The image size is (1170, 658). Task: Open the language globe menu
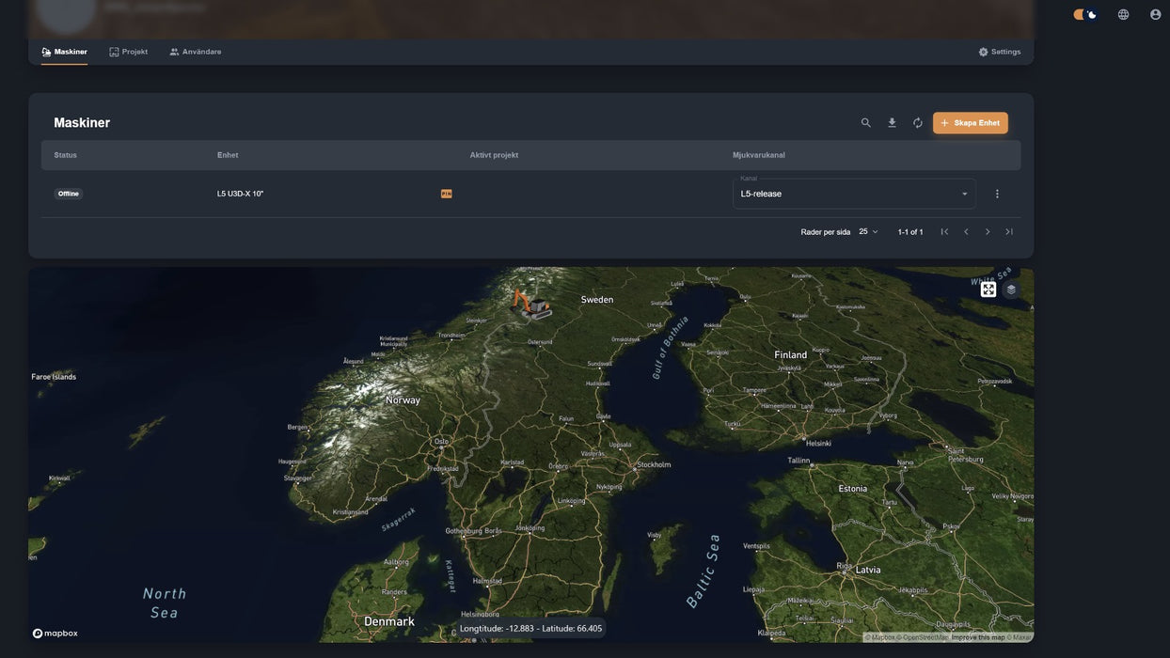tap(1123, 14)
